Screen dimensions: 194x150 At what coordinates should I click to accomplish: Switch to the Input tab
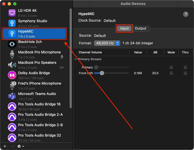[x=124, y=28]
